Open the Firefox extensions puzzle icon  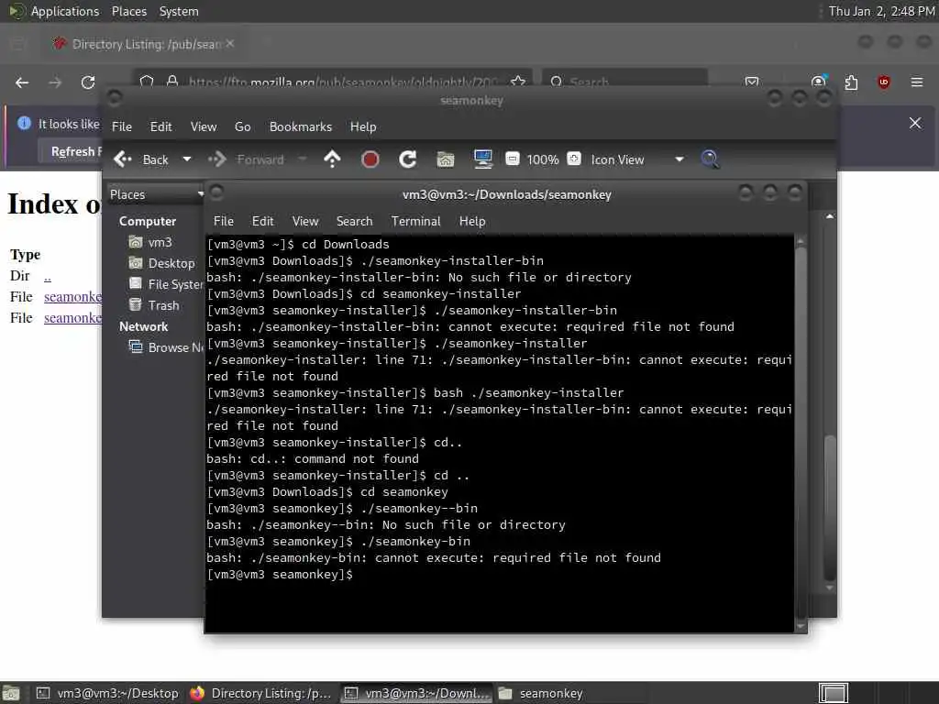pyautogui.click(x=851, y=82)
